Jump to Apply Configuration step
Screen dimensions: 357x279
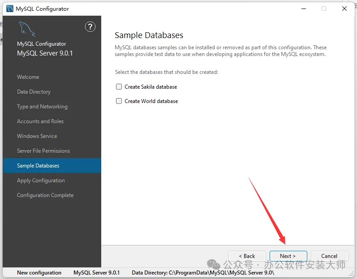tap(41, 180)
